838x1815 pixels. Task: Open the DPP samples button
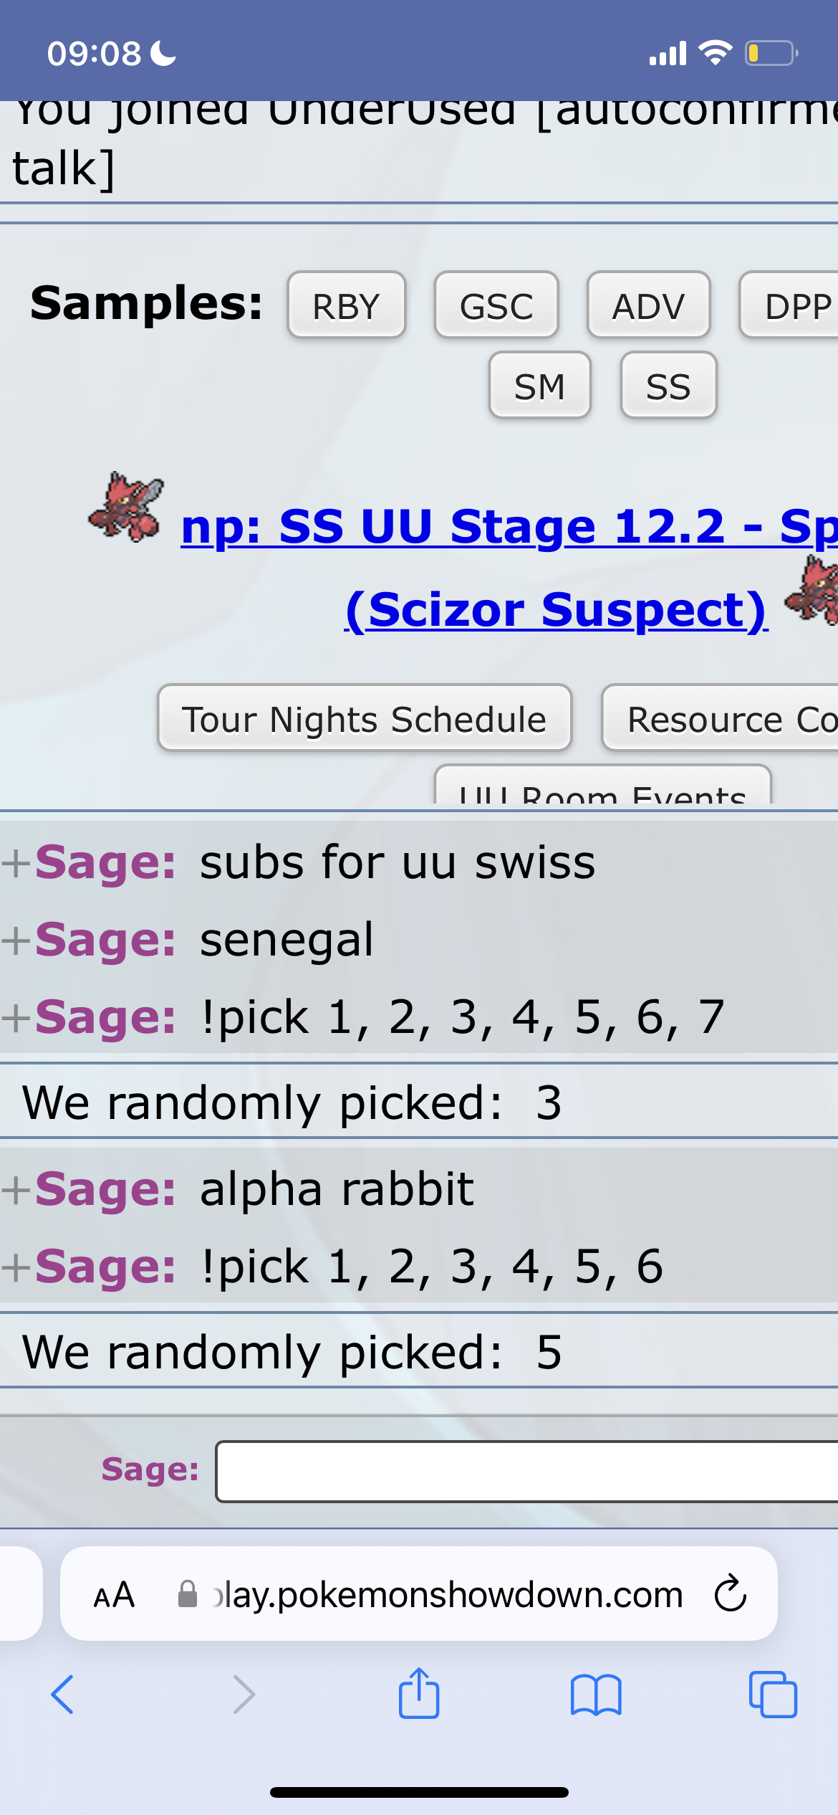click(789, 305)
